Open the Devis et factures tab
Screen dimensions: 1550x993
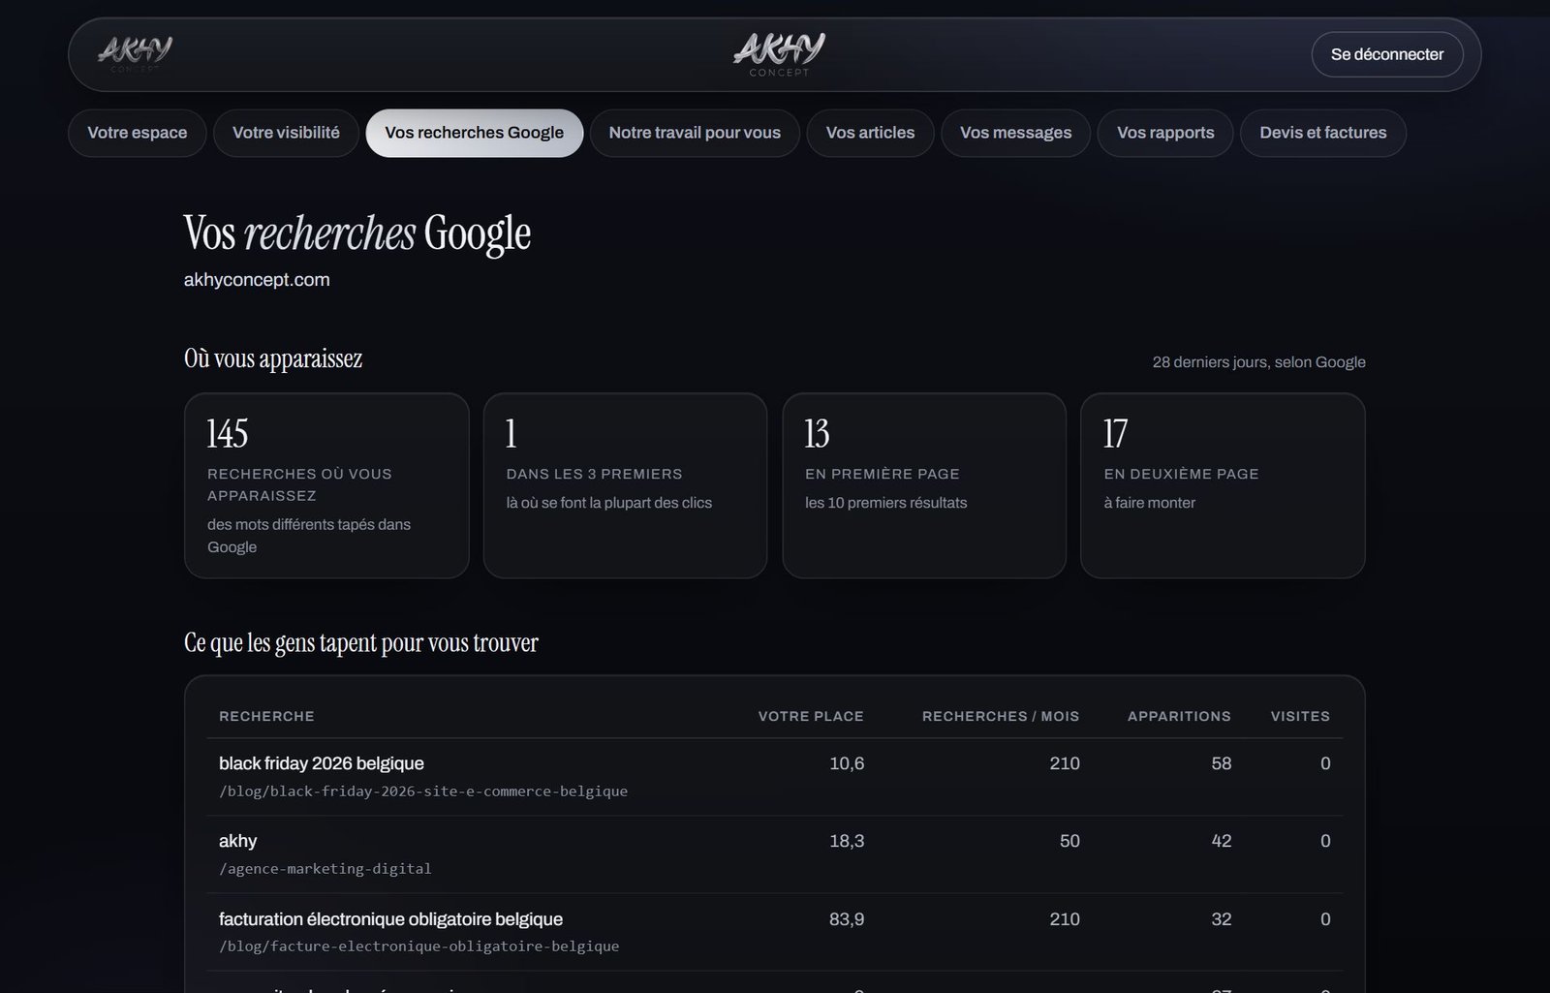point(1323,133)
